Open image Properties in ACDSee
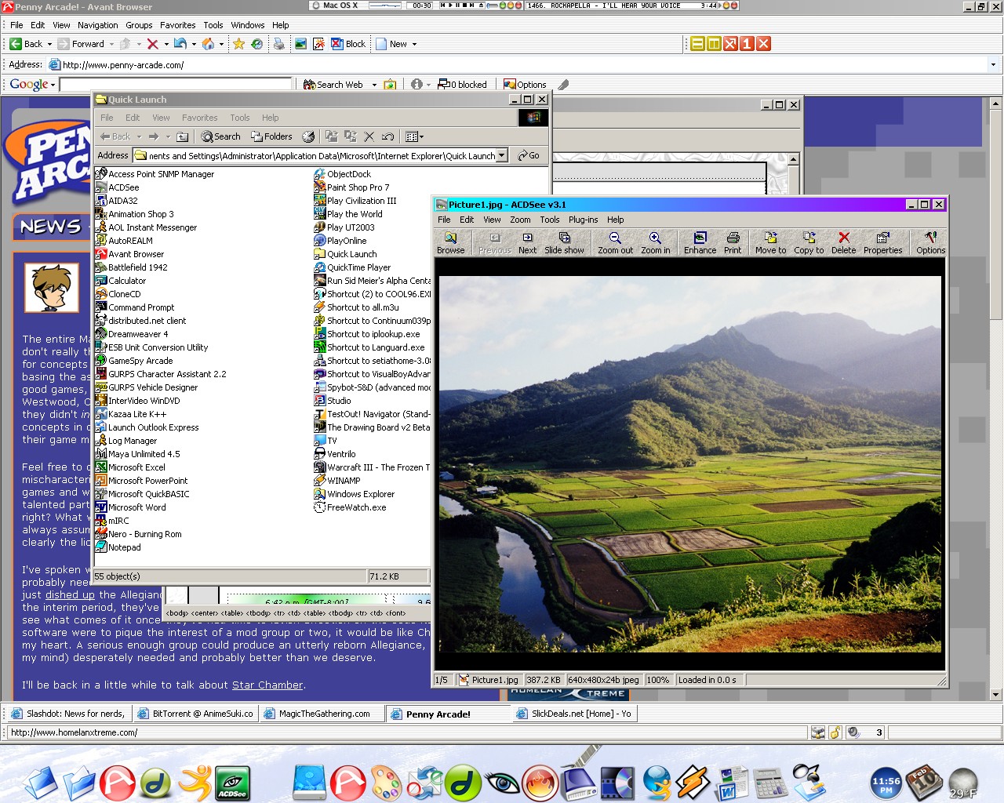 click(x=882, y=243)
